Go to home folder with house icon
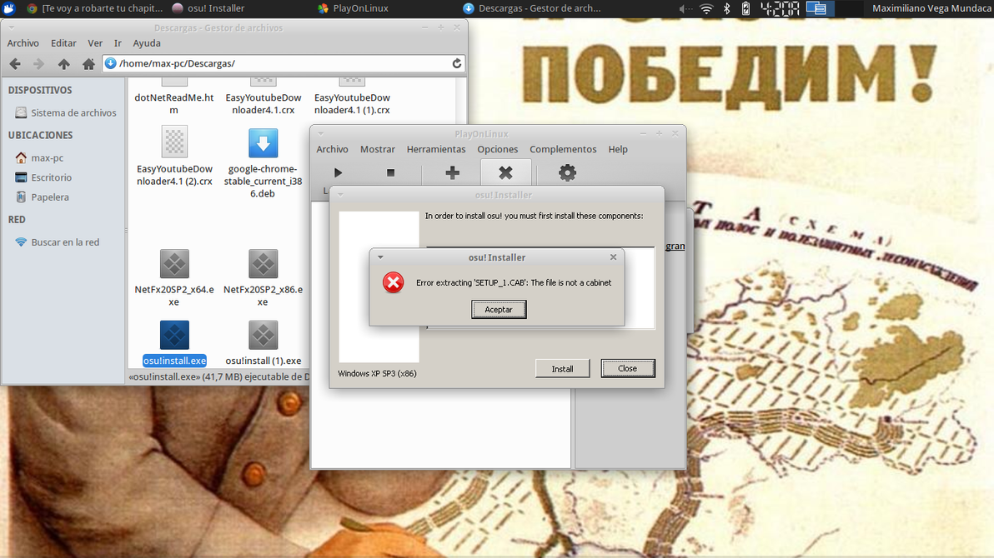The width and height of the screenshot is (994, 558). [x=88, y=63]
